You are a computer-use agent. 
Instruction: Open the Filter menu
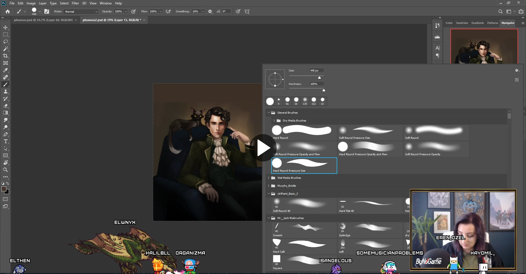(75, 3)
